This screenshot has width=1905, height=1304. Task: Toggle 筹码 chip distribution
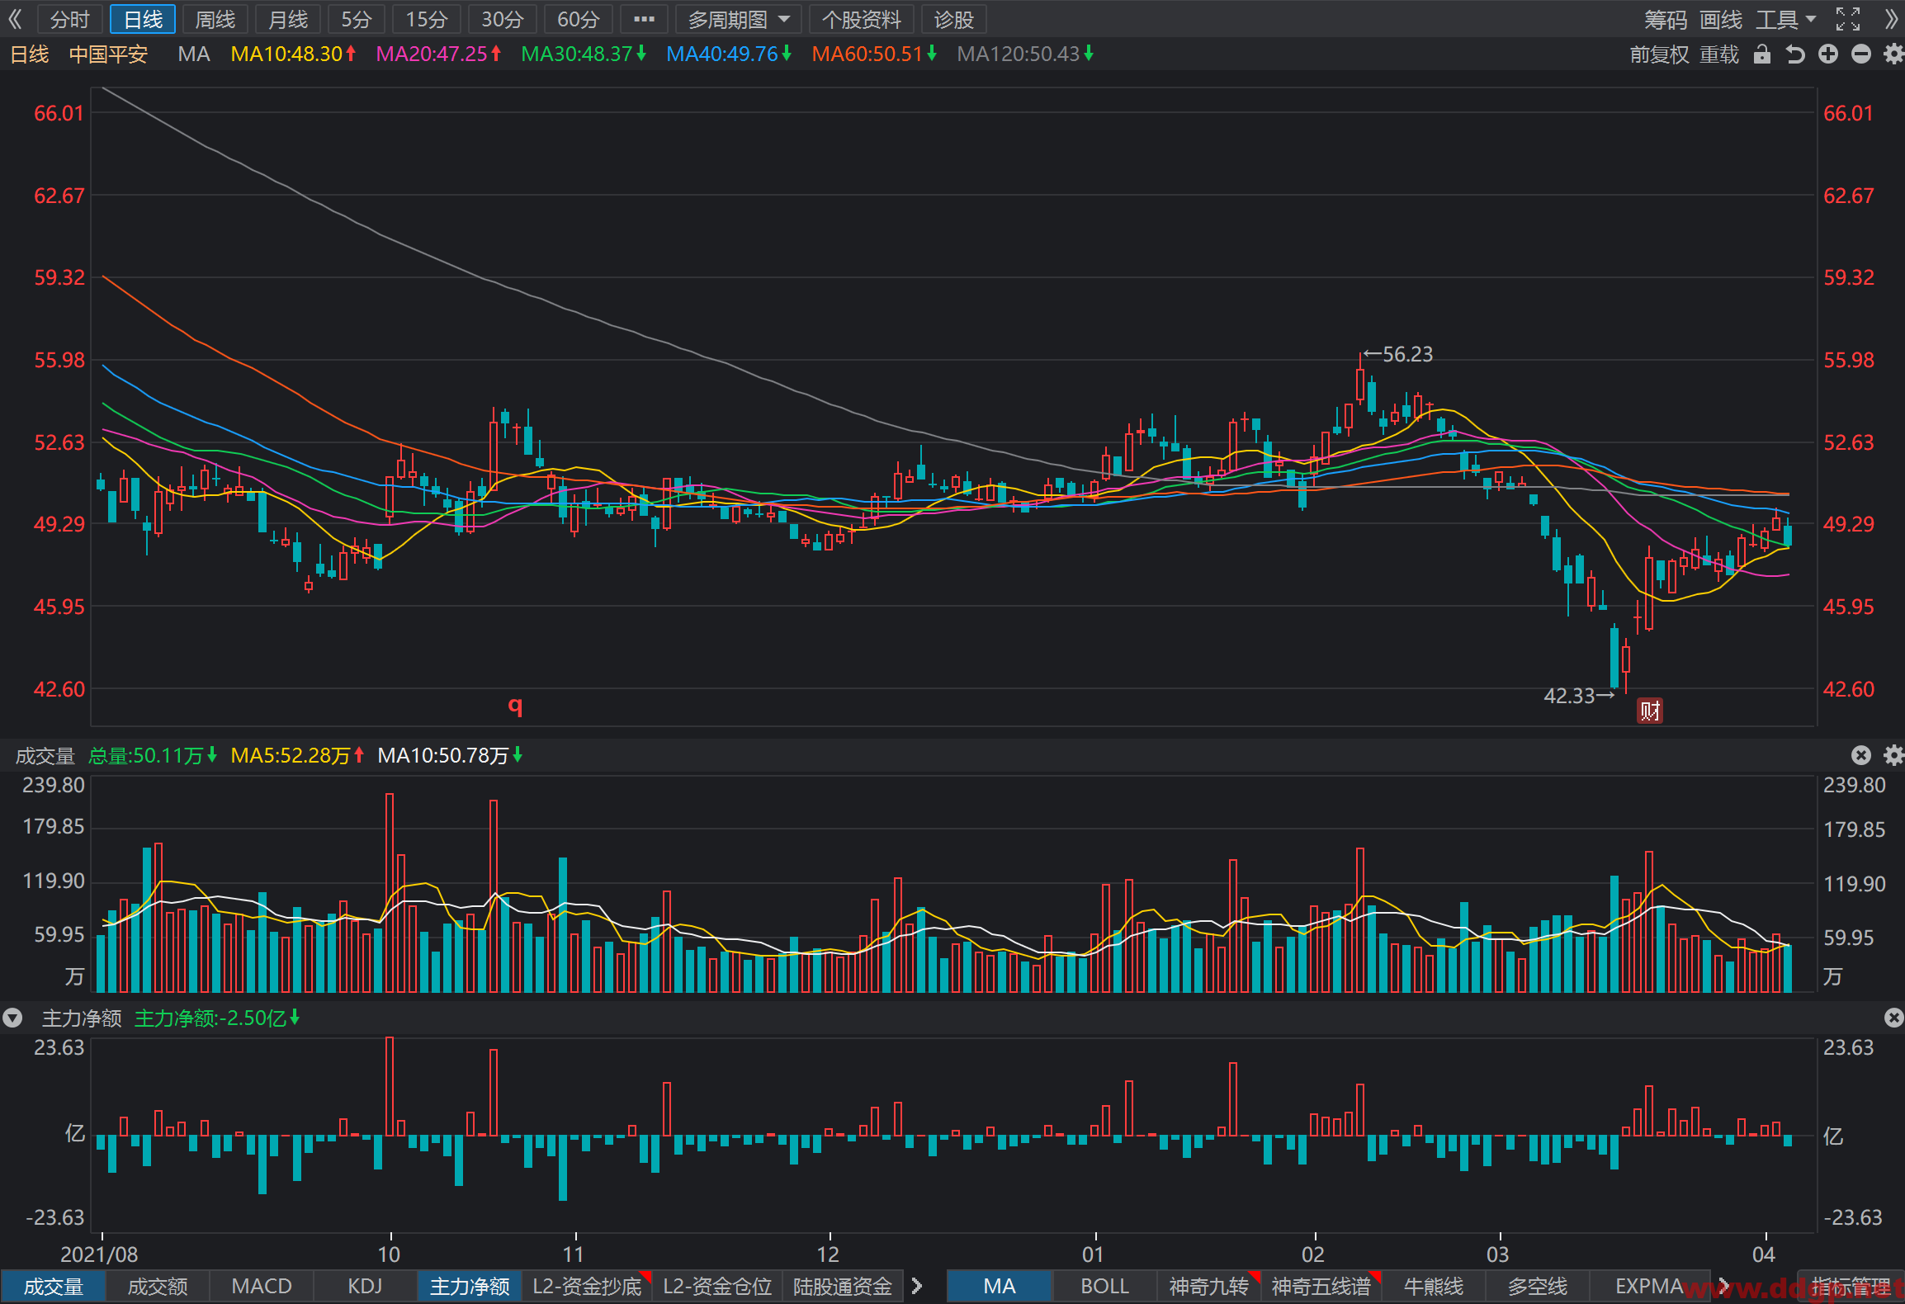(1666, 19)
